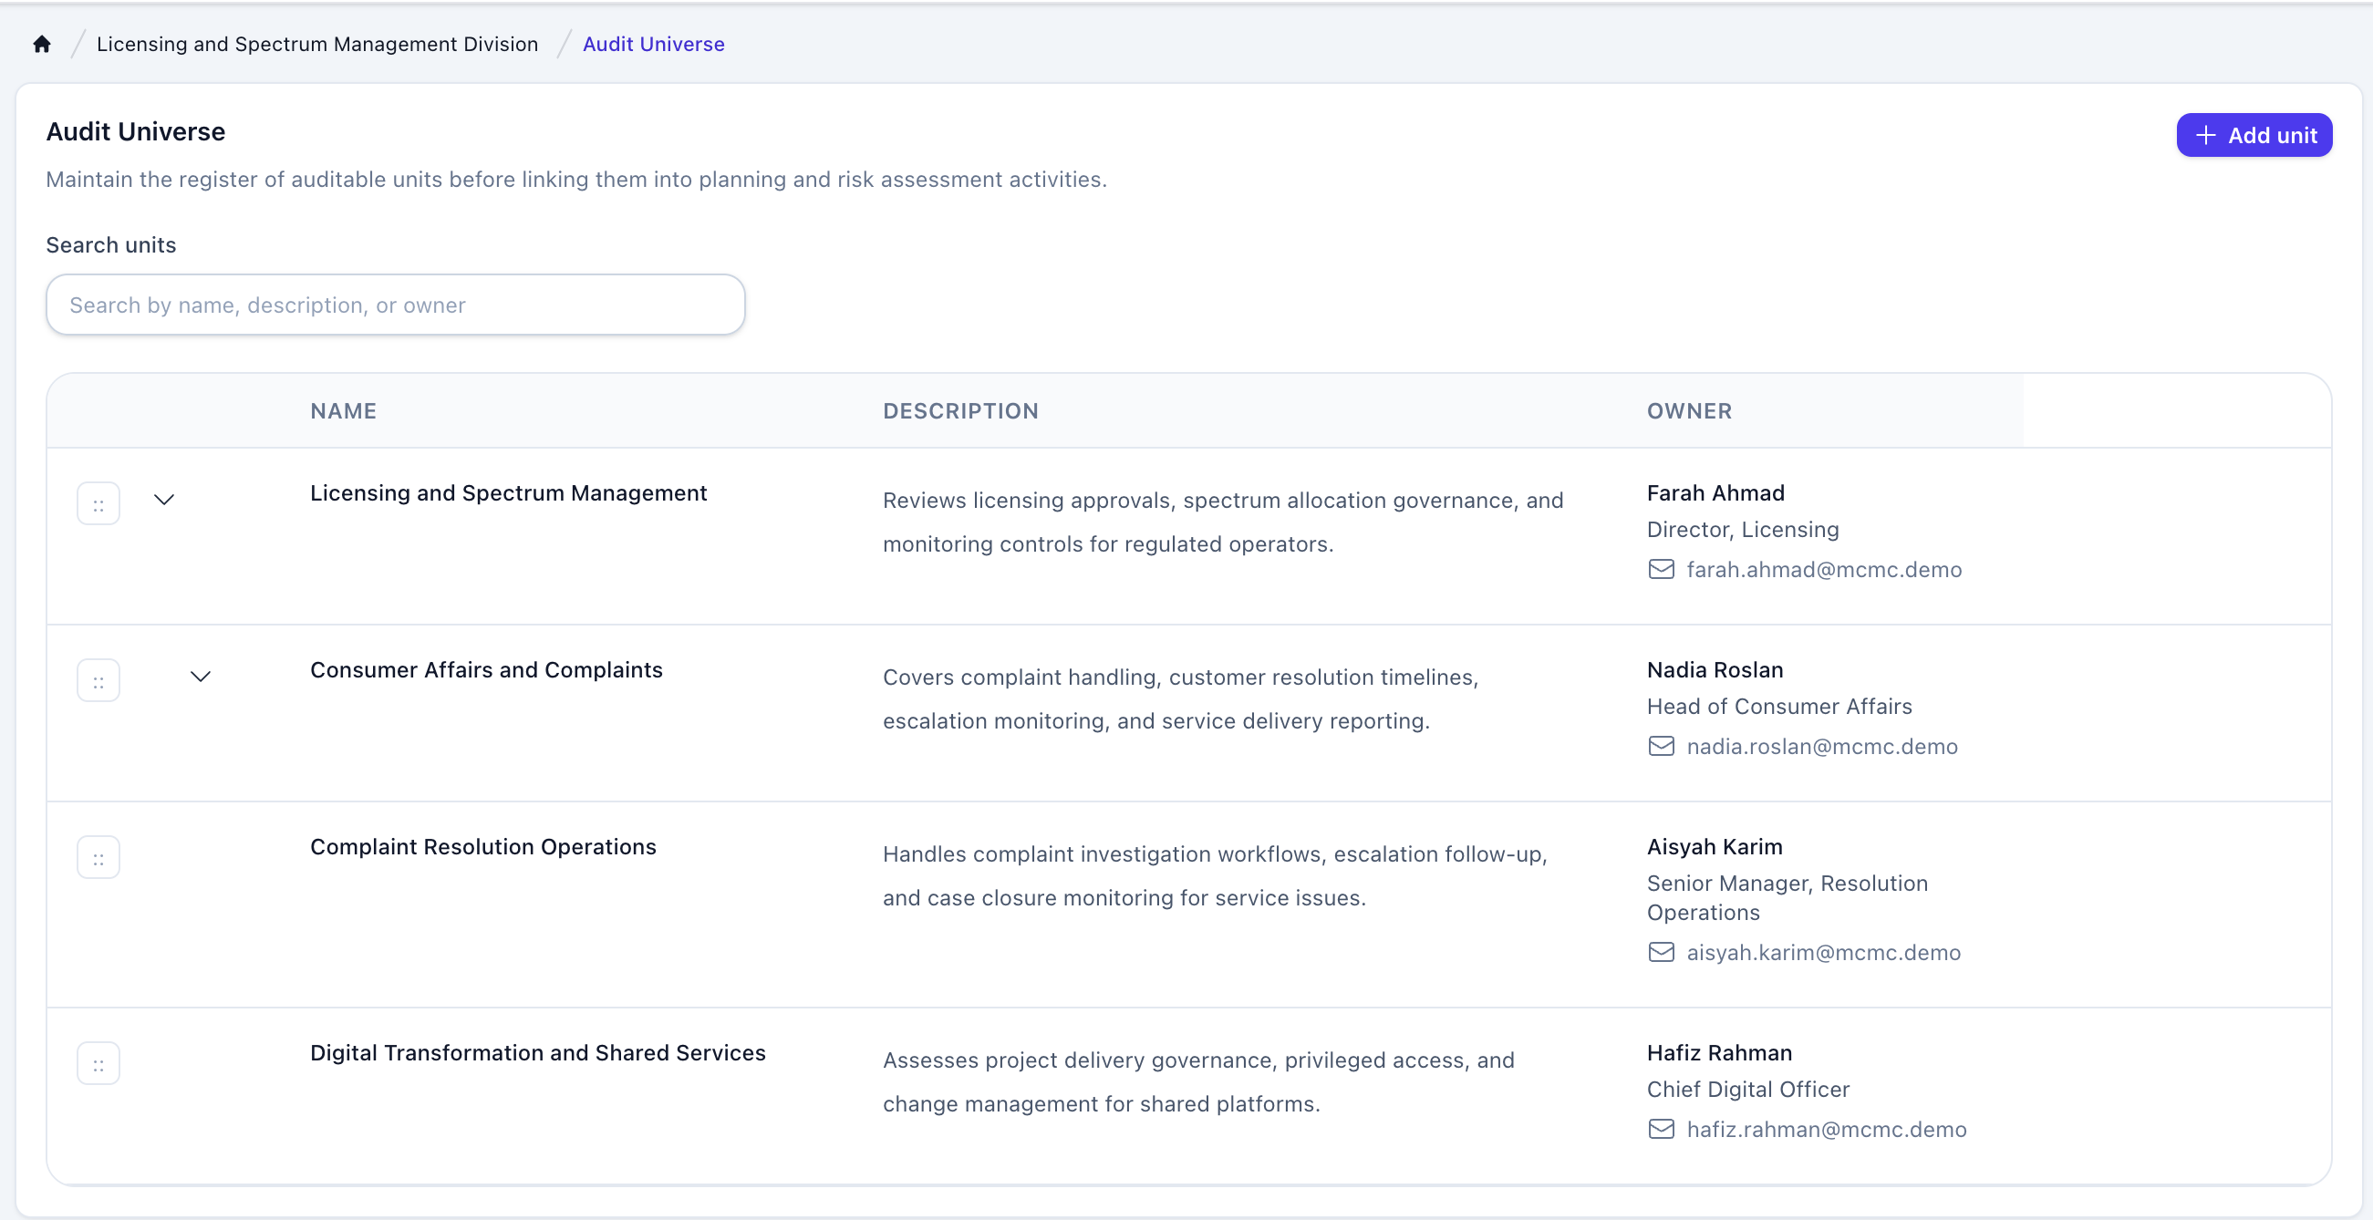Collapse the Licensing and Spectrum Management row

[164, 500]
